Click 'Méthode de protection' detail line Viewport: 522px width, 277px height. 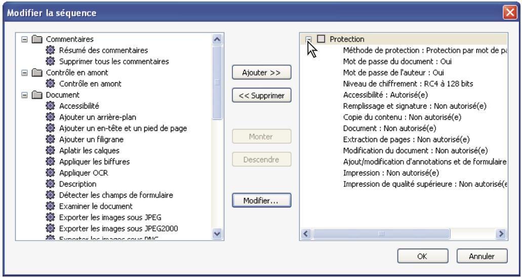point(425,51)
